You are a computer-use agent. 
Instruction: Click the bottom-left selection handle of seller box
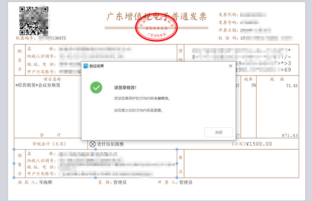click(x=14, y=177)
